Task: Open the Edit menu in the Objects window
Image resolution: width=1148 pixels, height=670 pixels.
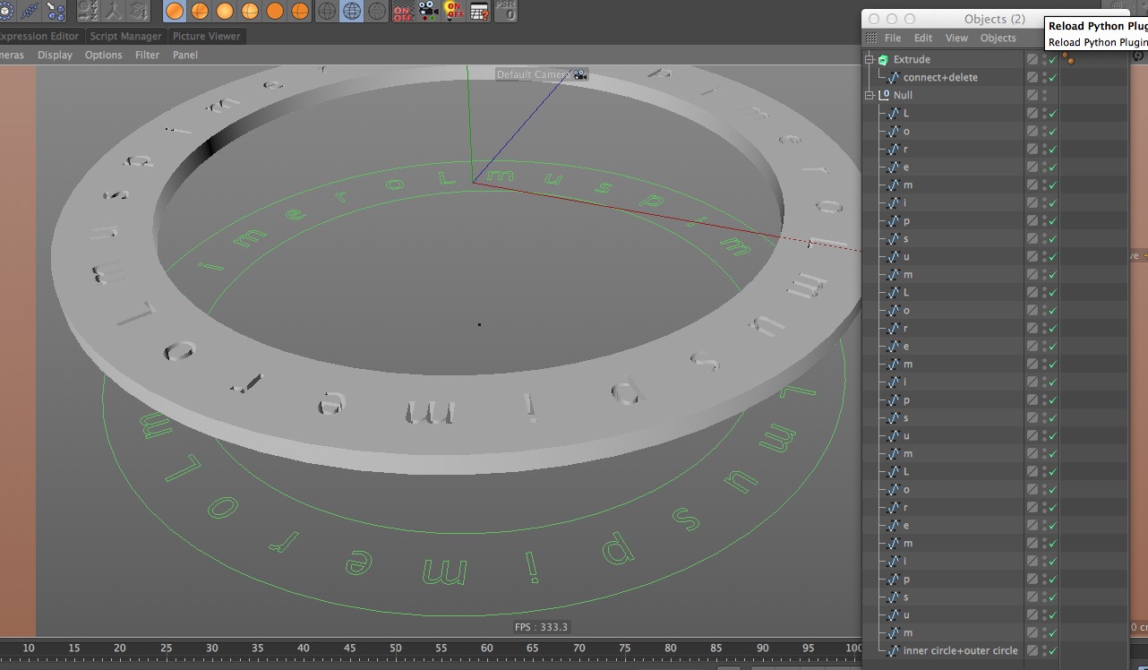Action: pos(923,38)
